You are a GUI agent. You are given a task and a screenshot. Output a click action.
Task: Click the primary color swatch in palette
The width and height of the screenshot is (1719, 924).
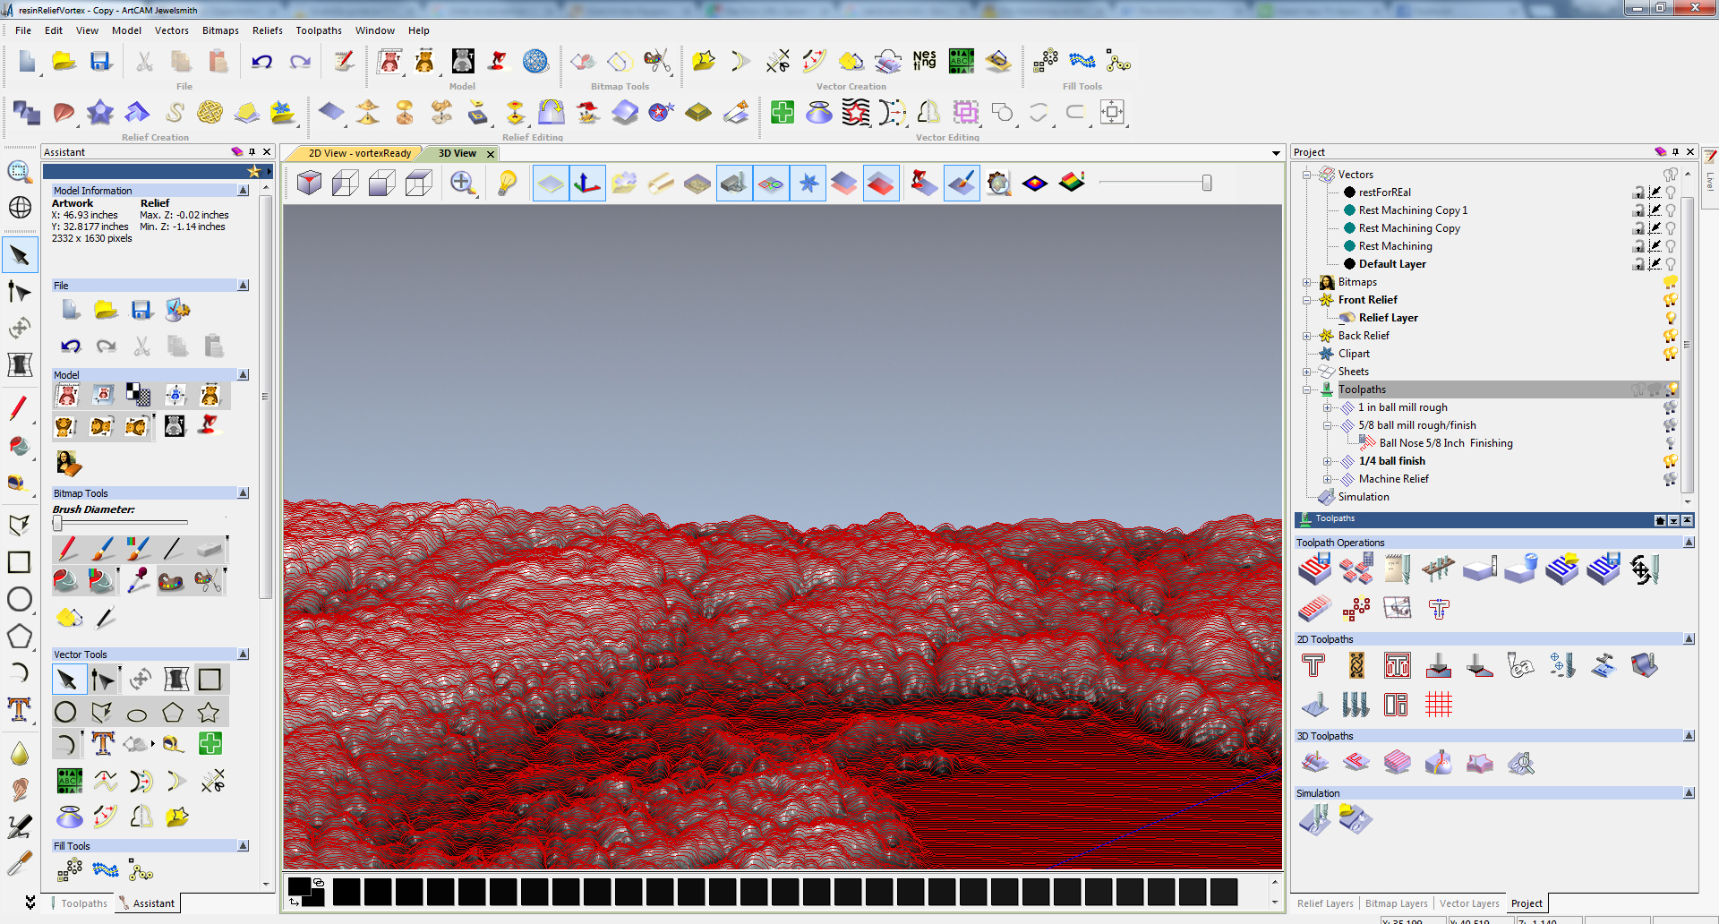(299, 886)
